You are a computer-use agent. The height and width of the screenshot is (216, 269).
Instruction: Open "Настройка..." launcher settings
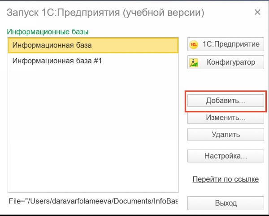click(226, 156)
